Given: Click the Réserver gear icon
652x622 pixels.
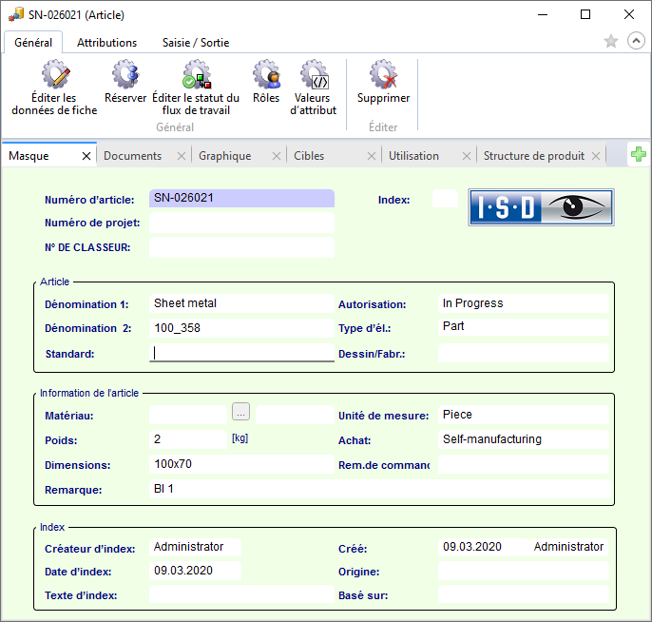Looking at the screenshot, I should (x=125, y=75).
